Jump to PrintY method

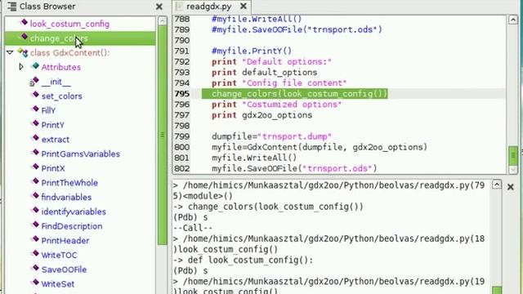(x=52, y=125)
